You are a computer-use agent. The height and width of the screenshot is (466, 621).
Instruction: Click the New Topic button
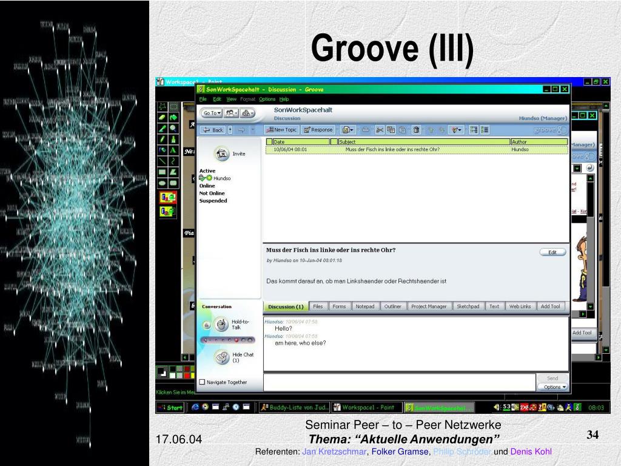click(x=281, y=130)
